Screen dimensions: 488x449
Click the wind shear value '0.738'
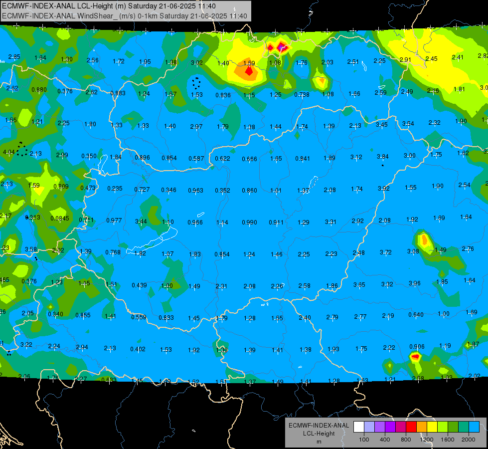pyautogui.click(x=302, y=94)
